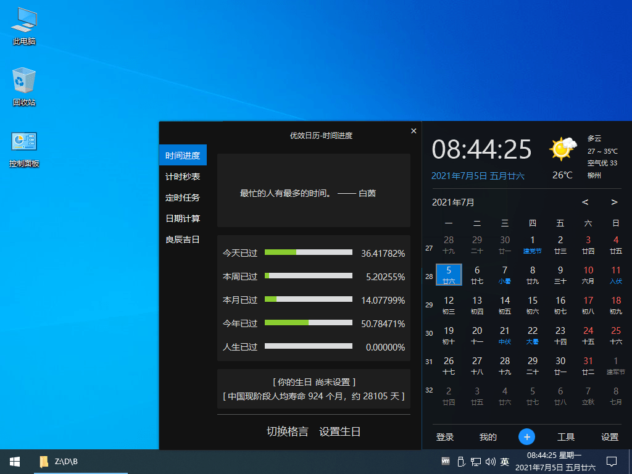The width and height of the screenshot is (632, 474).
Task: Select the 日期计算 tab
Action: click(182, 218)
